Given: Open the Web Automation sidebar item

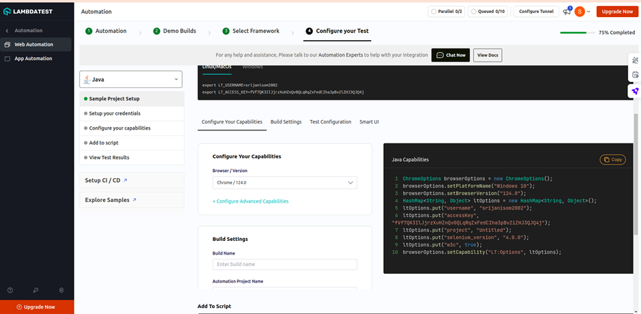Looking at the screenshot, I should click(x=33, y=44).
